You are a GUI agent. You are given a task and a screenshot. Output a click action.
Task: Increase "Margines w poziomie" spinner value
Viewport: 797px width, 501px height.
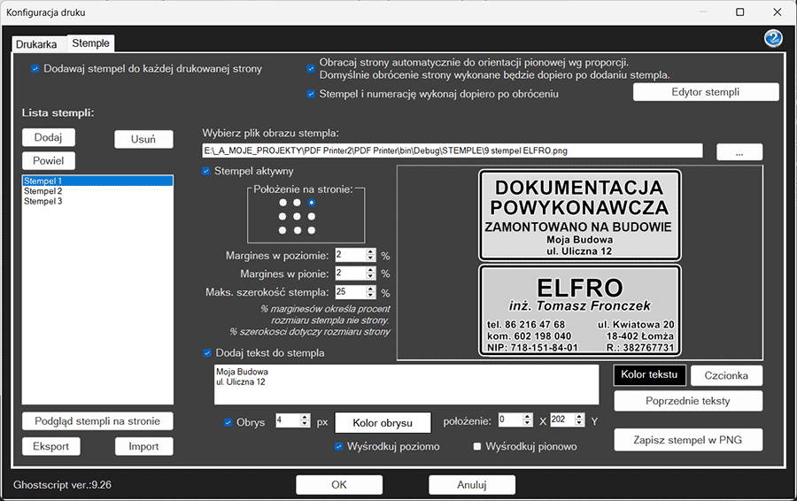371,251
